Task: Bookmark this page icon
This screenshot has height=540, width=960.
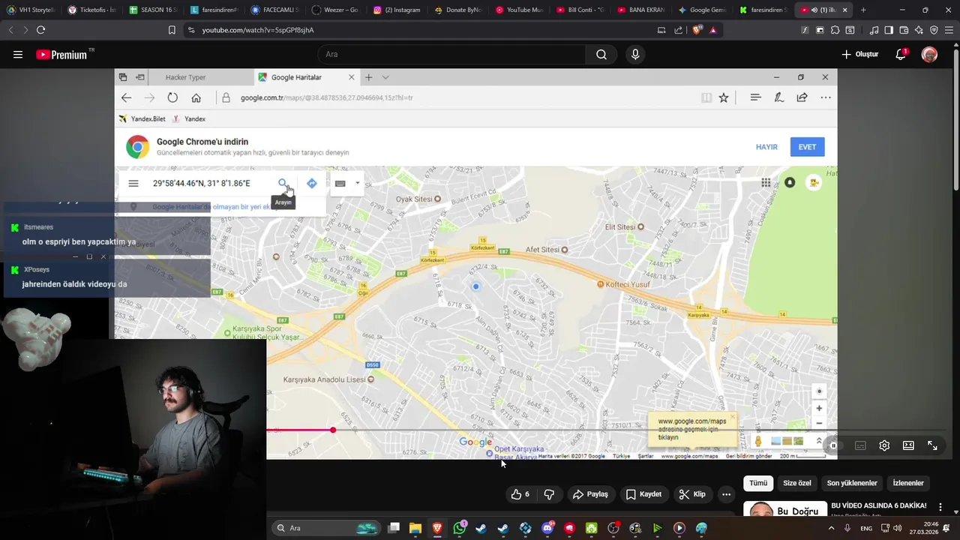Action: point(172,30)
